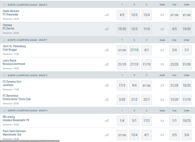
Task: Star the Champions League Group H section
Action: 4,111
